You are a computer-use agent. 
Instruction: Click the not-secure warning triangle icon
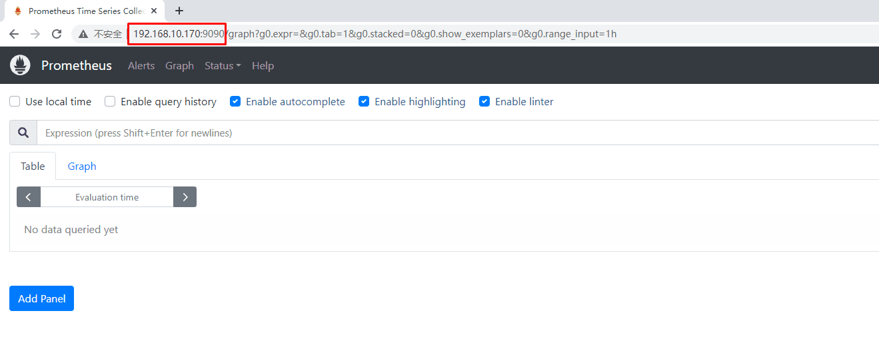click(83, 34)
